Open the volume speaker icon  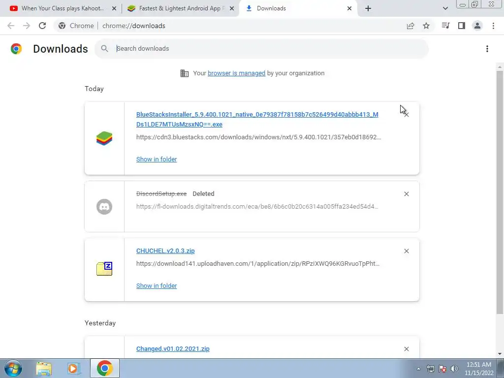pyautogui.click(x=454, y=369)
